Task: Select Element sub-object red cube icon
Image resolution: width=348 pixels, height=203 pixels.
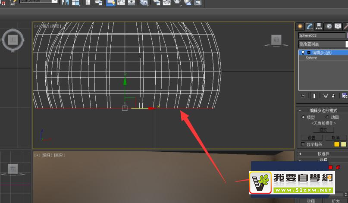Action: pyautogui.click(x=338, y=167)
